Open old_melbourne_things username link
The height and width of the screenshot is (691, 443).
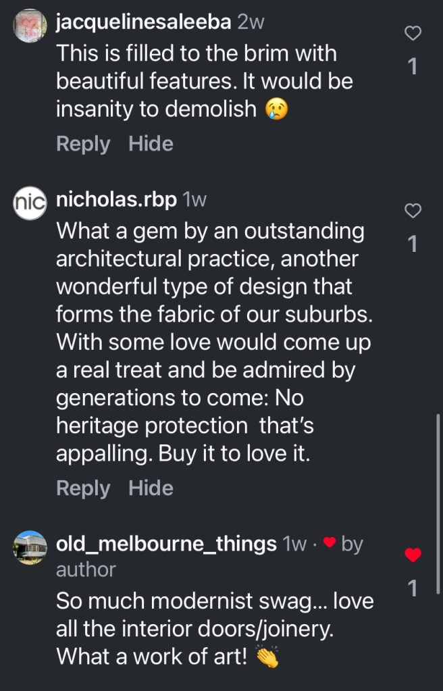click(x=166, y=544)
